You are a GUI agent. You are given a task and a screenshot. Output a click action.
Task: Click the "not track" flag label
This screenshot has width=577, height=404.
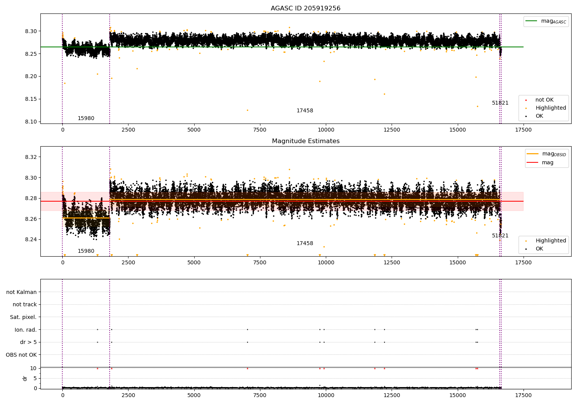tap(25, 305)
